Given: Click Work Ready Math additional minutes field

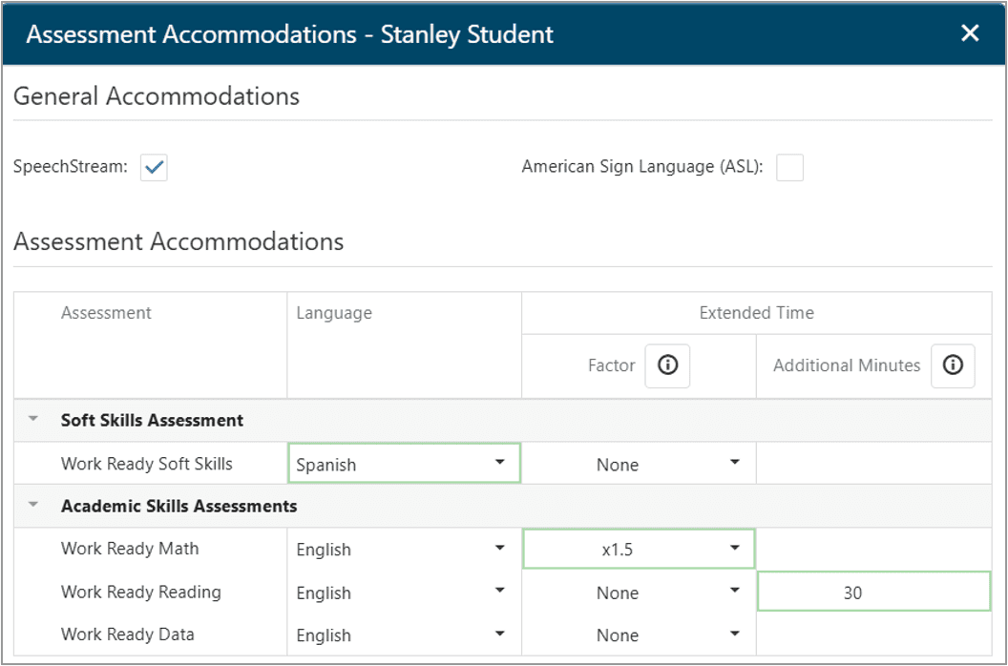Looking at the screenshot, I should tap(874, 549).
